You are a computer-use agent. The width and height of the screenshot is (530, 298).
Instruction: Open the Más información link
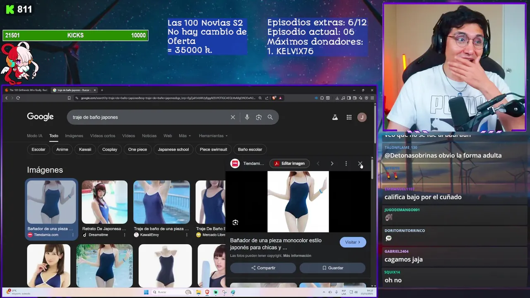point(297,256)
